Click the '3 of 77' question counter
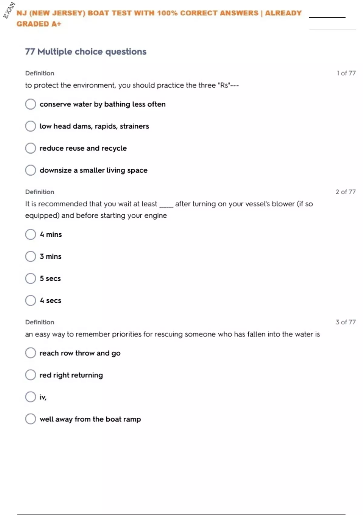Image resolution: width=363 pixels, height=515 pixels. (x=345, y=322)
